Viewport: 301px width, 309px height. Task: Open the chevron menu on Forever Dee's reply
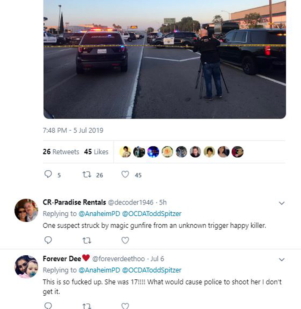click(x=282, y=260)
